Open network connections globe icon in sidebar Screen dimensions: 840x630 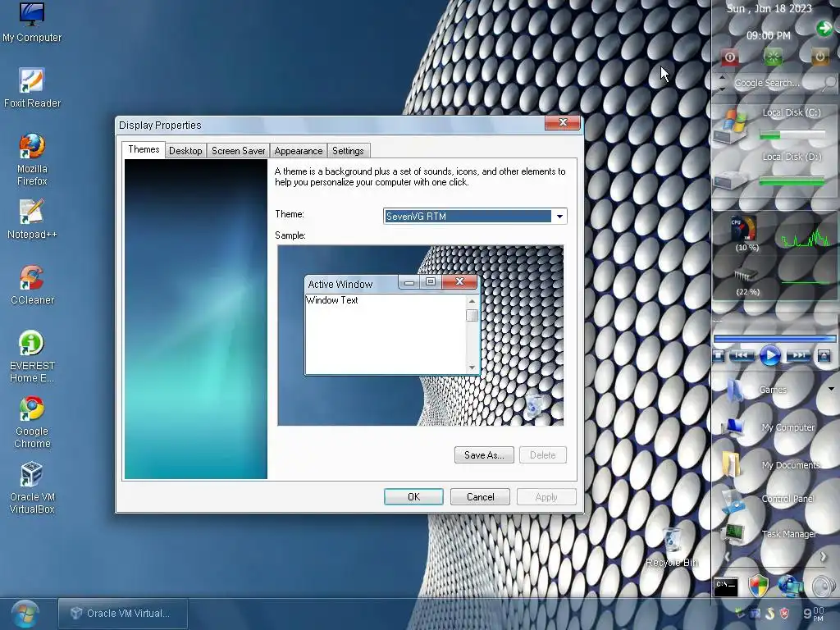(x=790, y=586)
